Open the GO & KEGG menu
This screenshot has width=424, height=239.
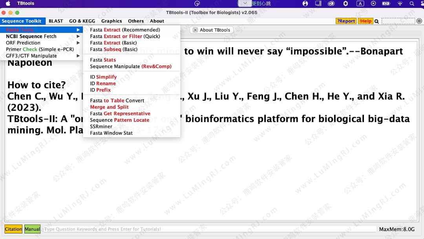pos(82,21)
